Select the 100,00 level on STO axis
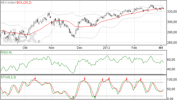 172,80
